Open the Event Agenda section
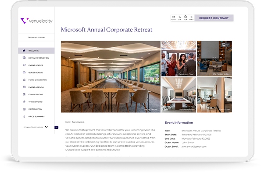 pyautogui.click(x=36, y=87)
